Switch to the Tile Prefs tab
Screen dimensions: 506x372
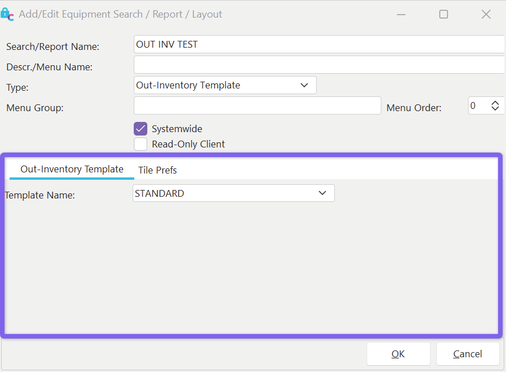pos(158,170)
